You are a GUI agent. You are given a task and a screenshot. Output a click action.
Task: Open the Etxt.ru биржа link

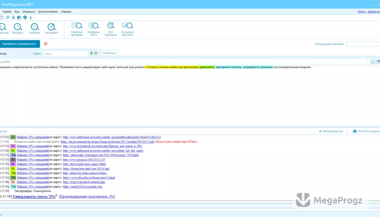click(x=369, y=11)
